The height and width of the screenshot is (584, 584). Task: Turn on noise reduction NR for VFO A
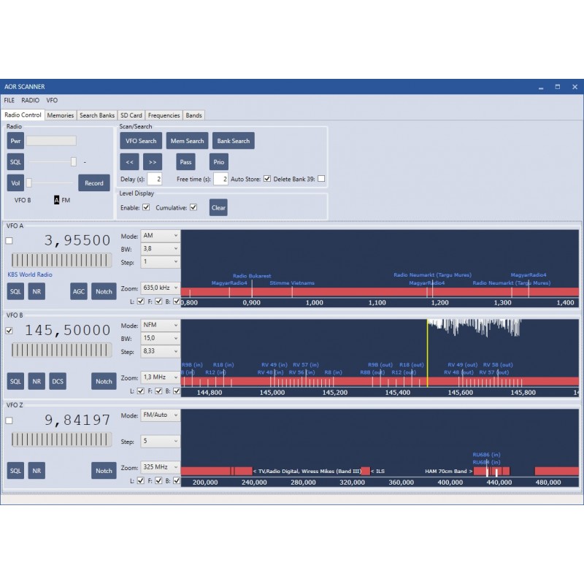point(36,291)
